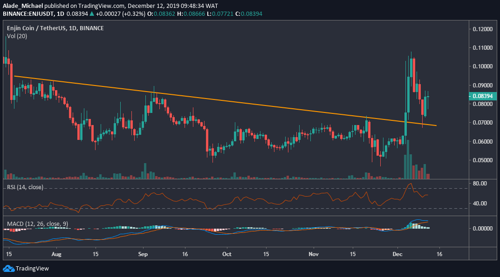Select the Sep label on the time axis

tap(143, 254)
